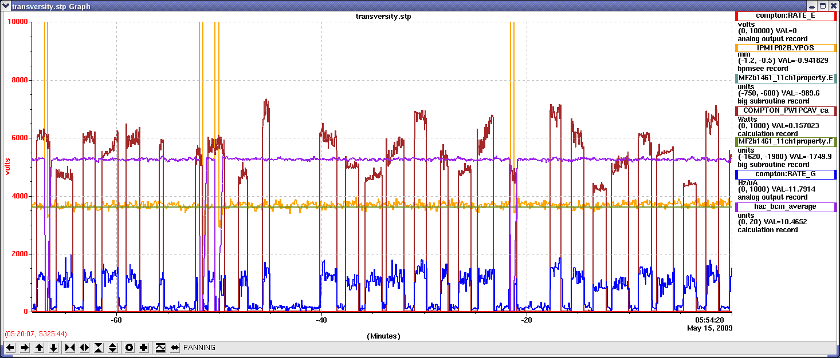
Task: Pan the graph right with the right arrow
Action: coord(25,348)
